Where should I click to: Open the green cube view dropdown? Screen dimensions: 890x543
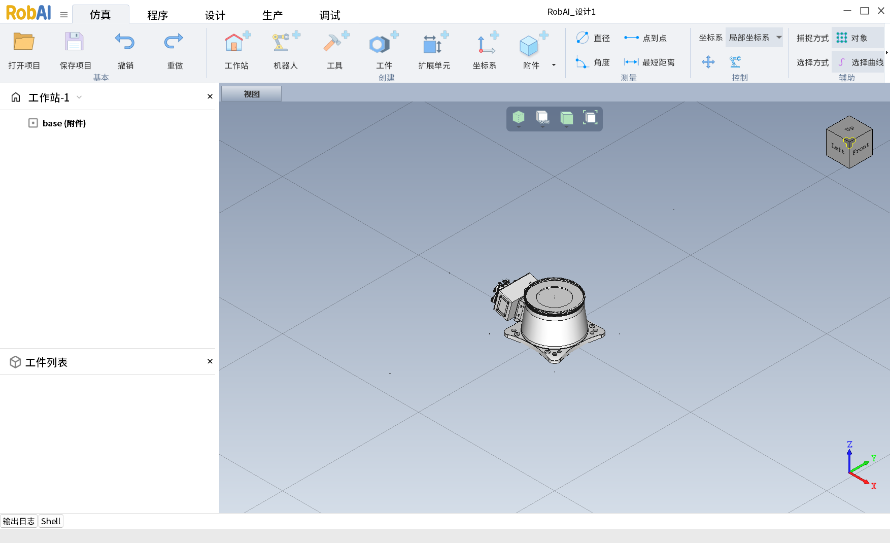[566, 119]
